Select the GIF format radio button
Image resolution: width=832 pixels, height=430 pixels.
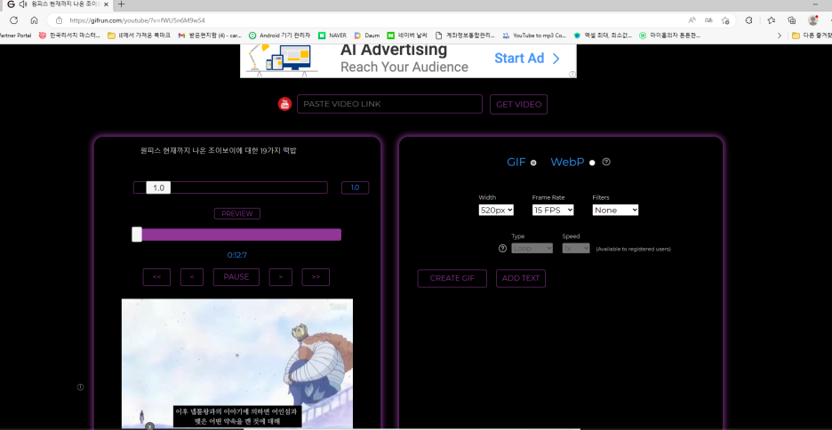pos(533,163)
